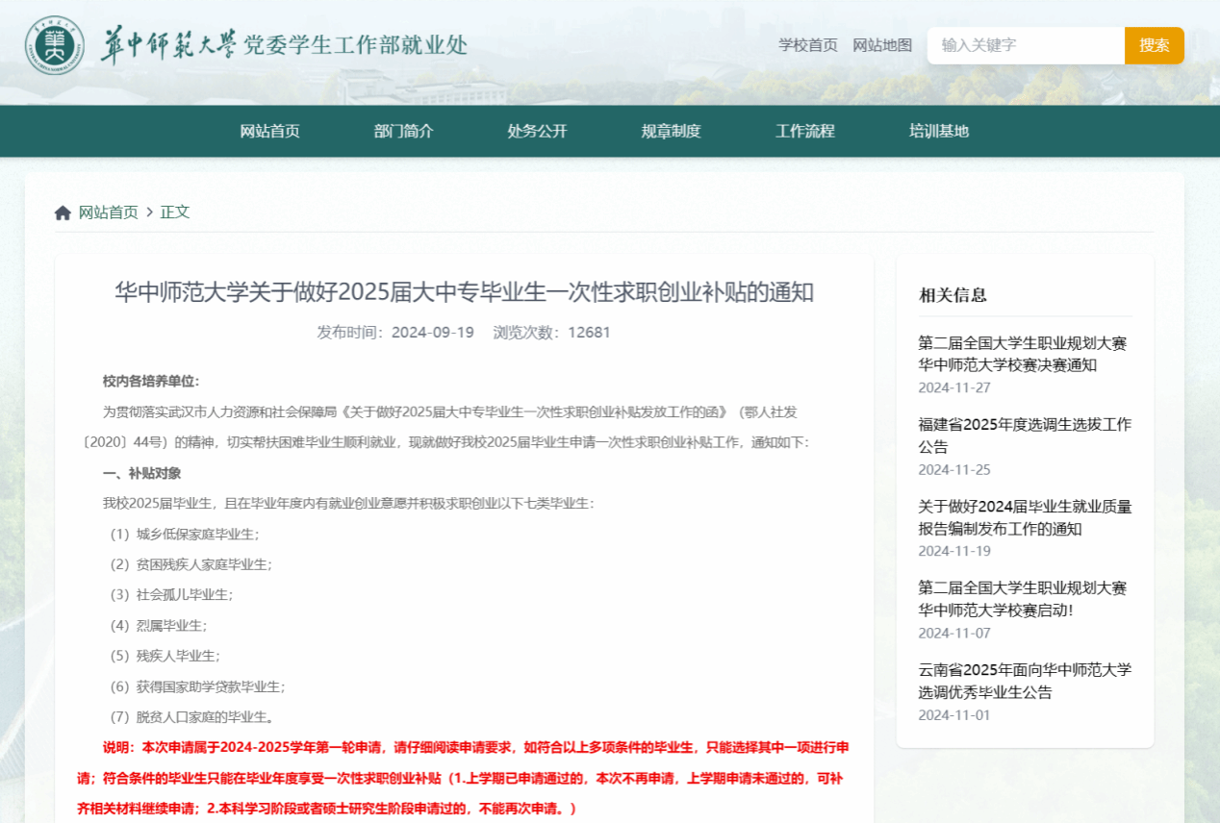Open 福建省2025年度选调生选拔工作公告 link
The height and width of the screenshot is (823, 1220).
click(1024, 436)
